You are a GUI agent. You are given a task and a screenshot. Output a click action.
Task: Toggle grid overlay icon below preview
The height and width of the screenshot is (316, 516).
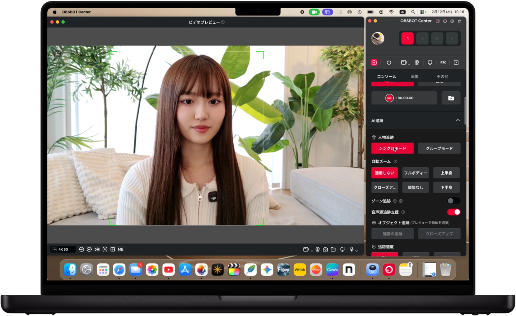113,250
